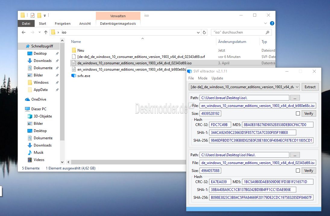Image resolution: width=330 pixels, height=216 pixels.
Task: Tick the checkbox beside the size 4964057088 Verify button
Action: 298,170
